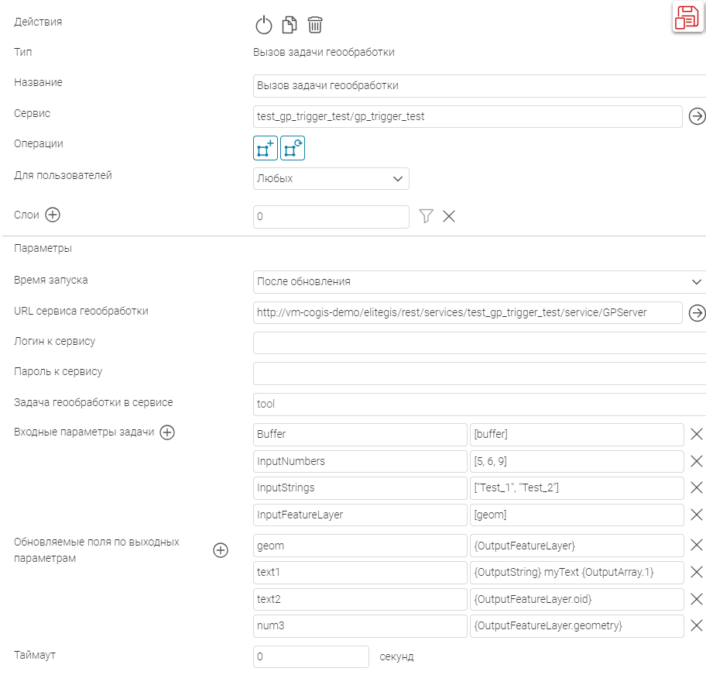Delete the text2 output field row
Screen dimensions: 706x675
696,599
